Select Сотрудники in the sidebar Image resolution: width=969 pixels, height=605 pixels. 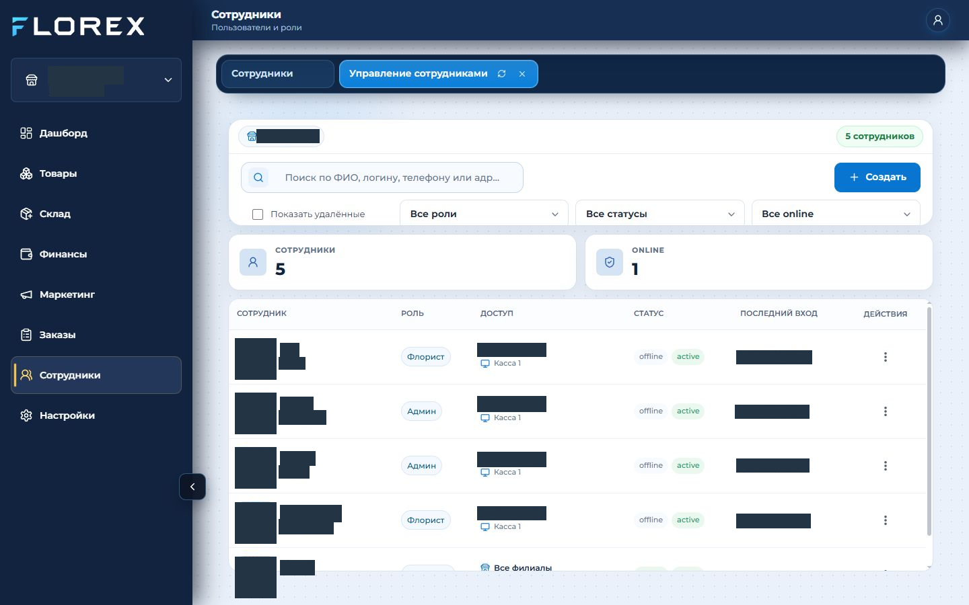[96, 375]
